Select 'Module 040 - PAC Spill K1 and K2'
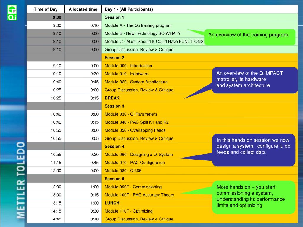Image resolution: width=303 pixels, height=227 pixels. (137, 122)
